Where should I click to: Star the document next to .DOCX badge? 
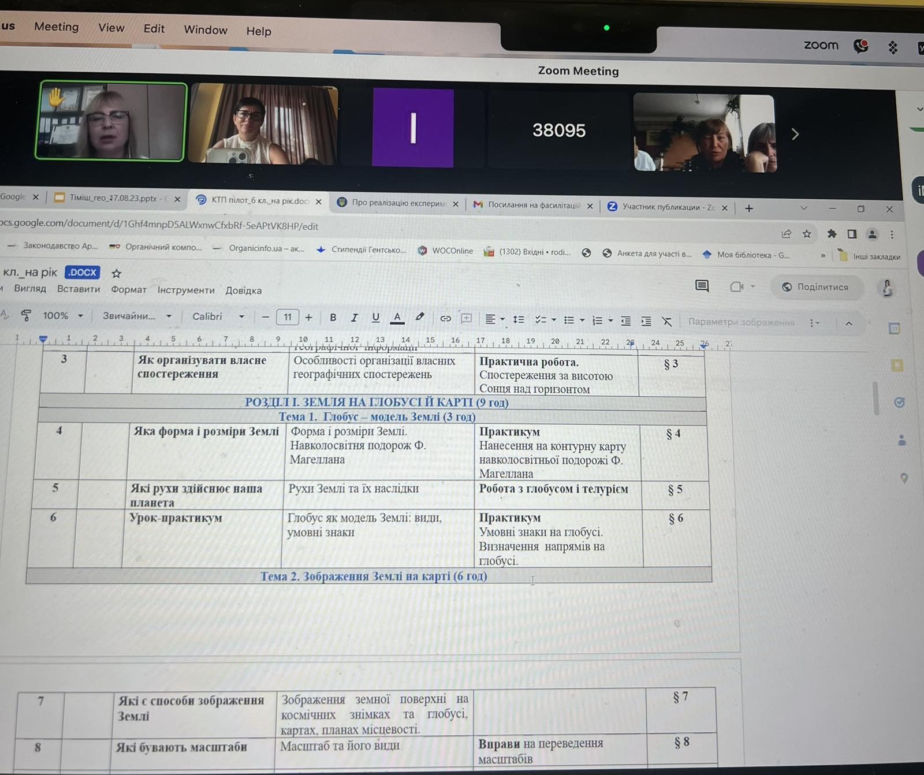(116, 273)
